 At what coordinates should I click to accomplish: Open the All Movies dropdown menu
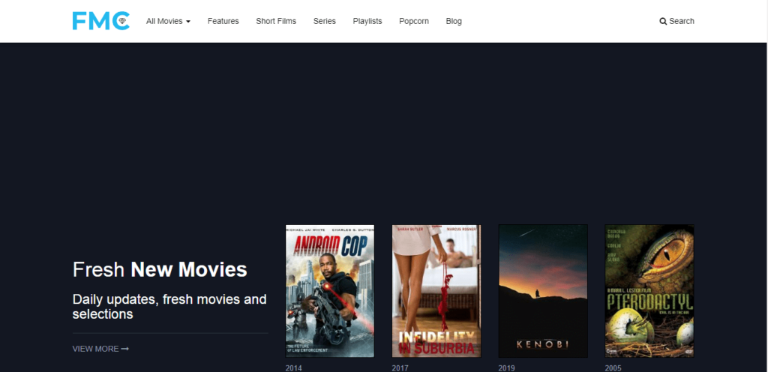[169, 21]
